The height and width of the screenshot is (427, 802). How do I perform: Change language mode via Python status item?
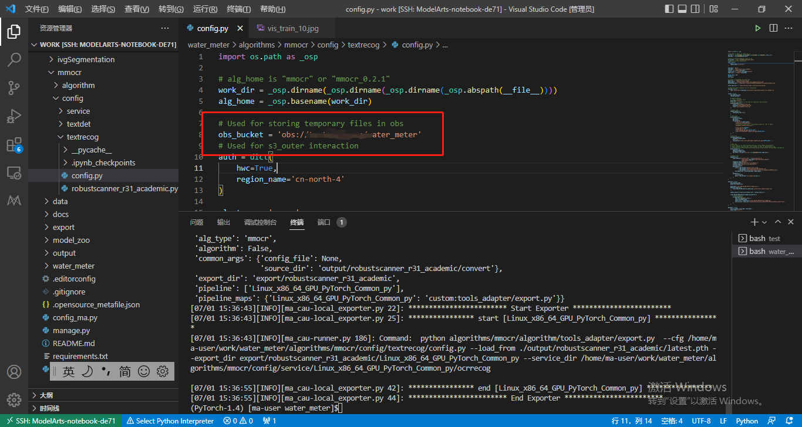[747, 421]
